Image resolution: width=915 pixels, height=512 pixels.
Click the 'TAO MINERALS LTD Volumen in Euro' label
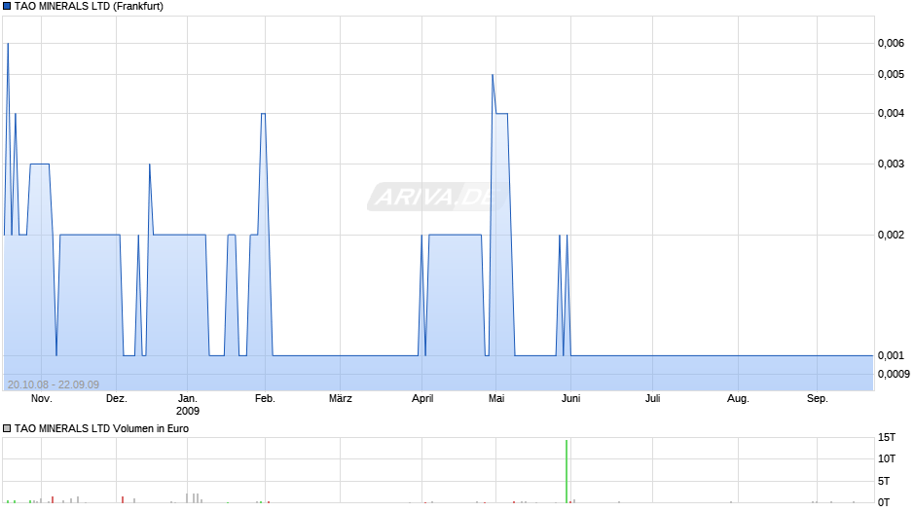click(101, 428)
